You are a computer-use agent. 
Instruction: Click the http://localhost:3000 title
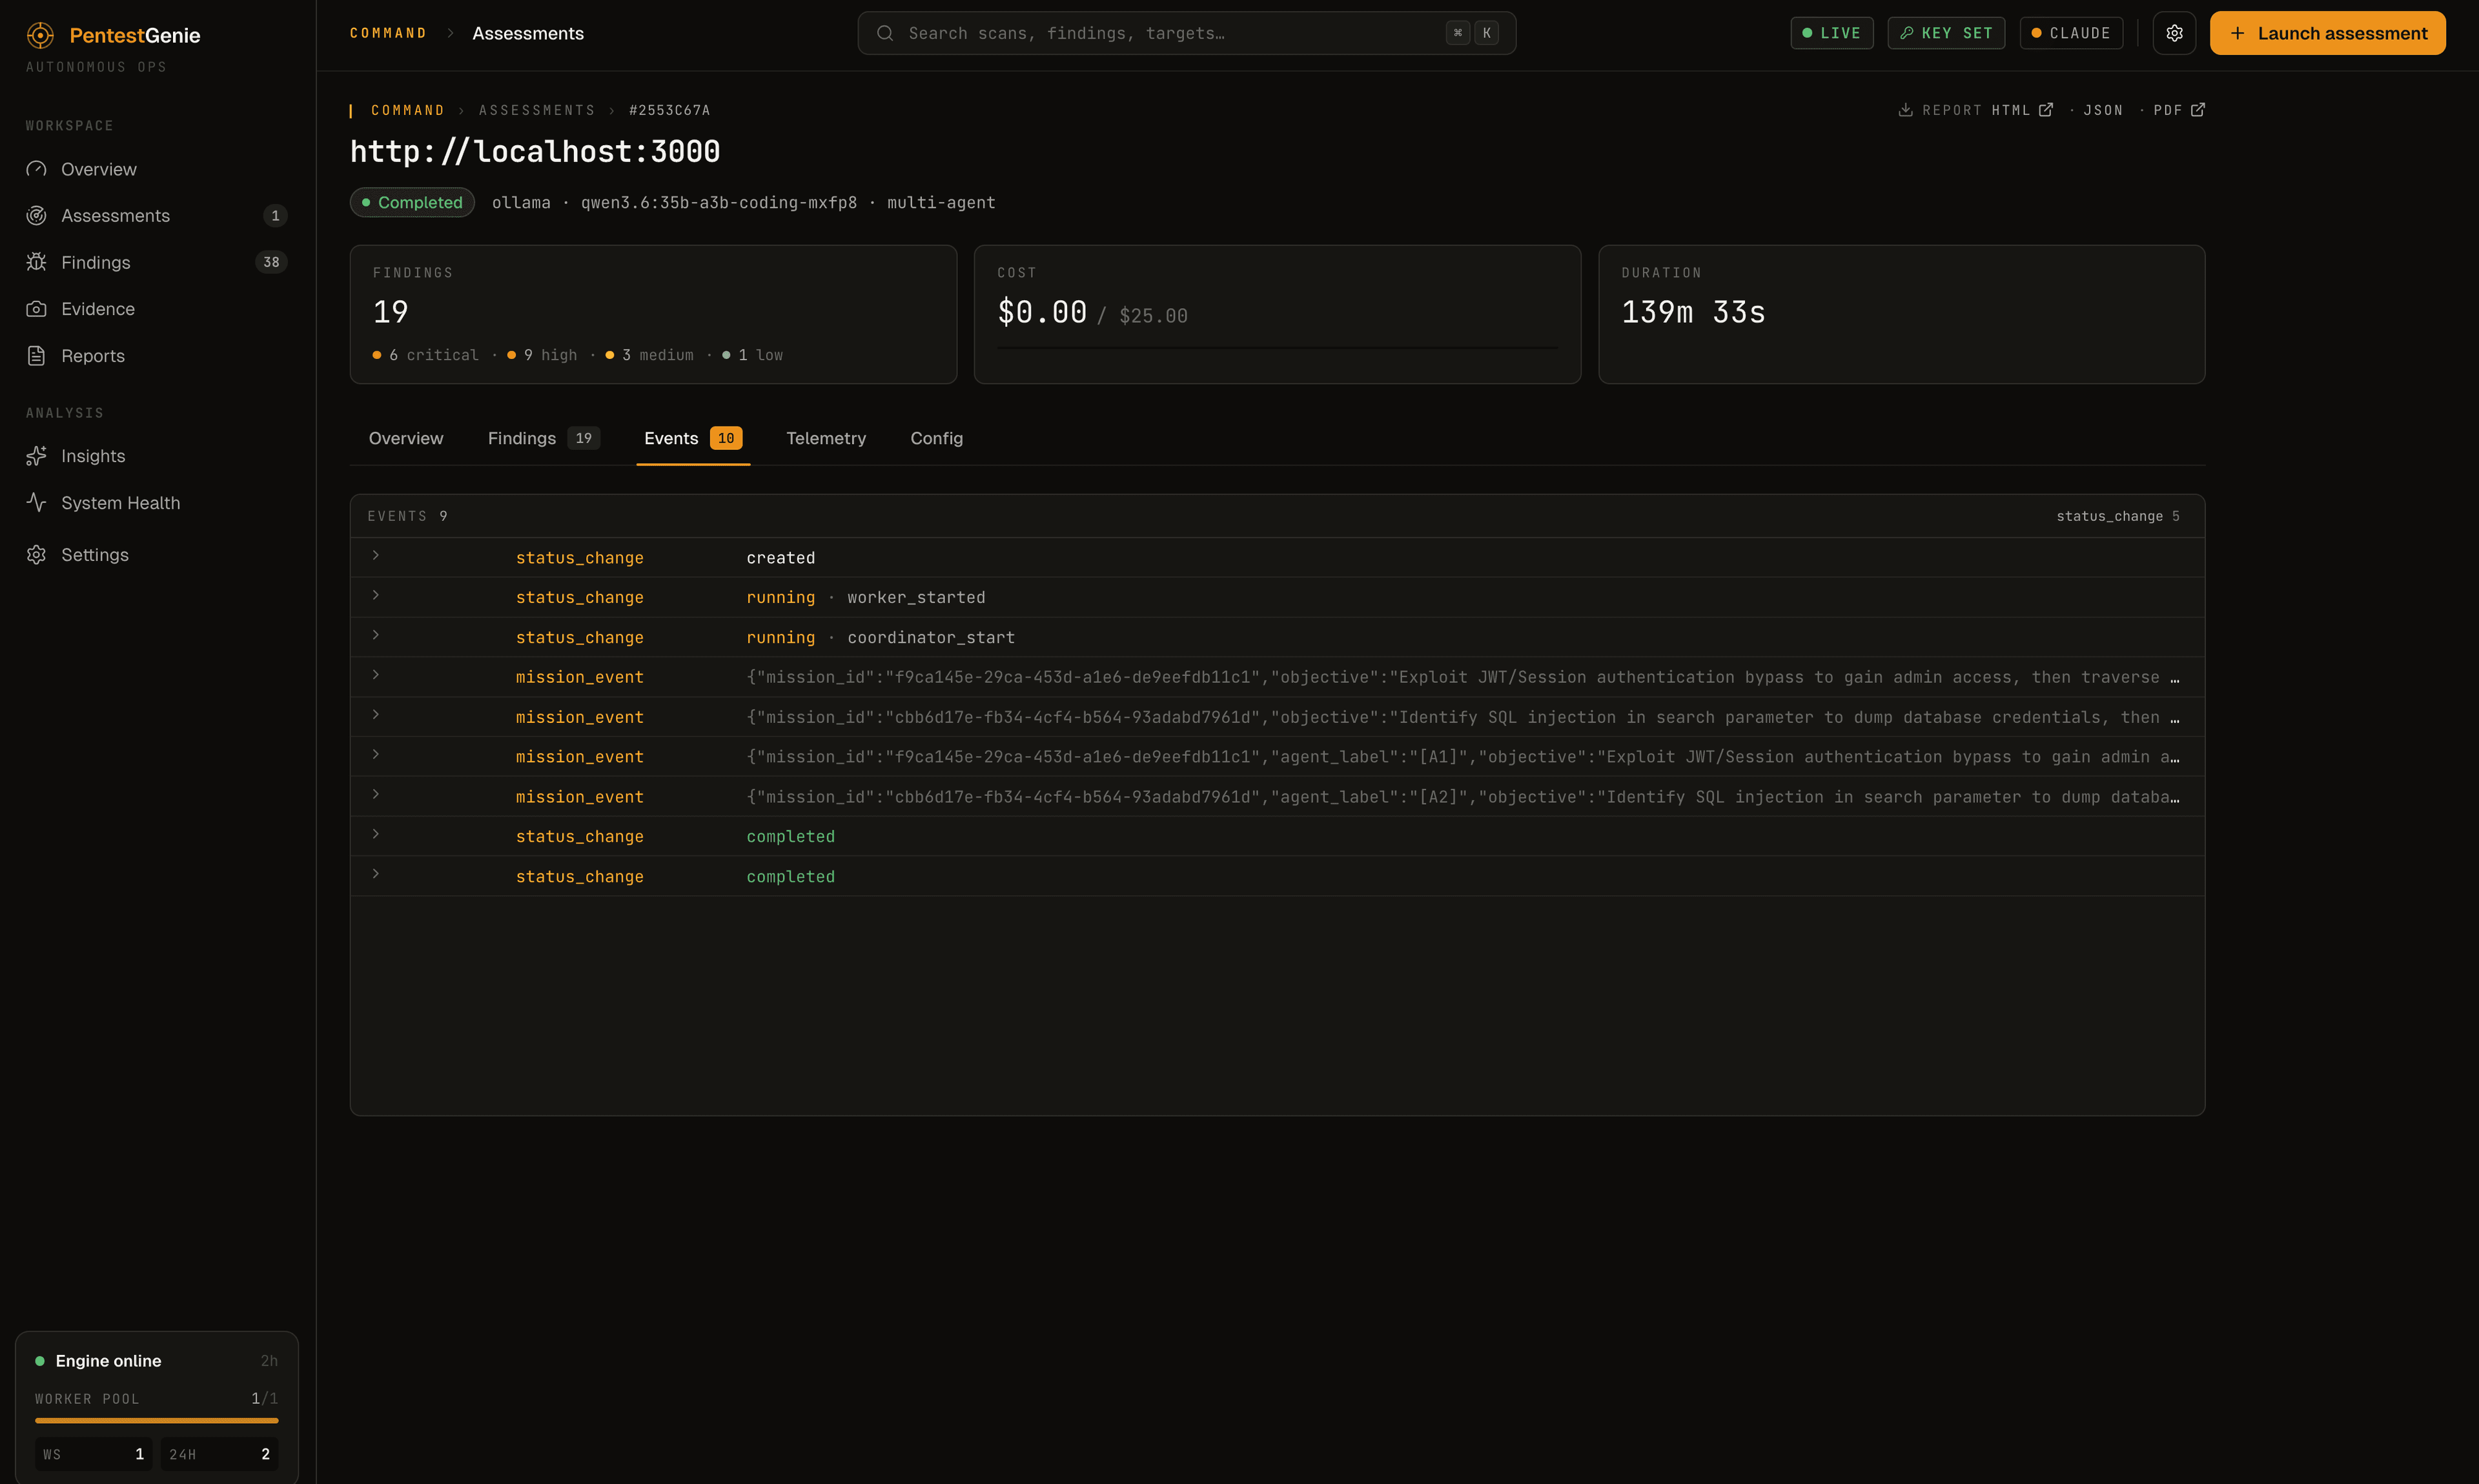tap(535, 151)
